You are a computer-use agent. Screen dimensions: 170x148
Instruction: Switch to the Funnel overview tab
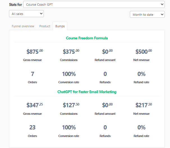tap(23, 26)
